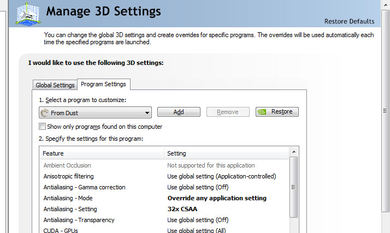Screen dimensions: 390x233
Task: Click the From Dust program icon
Action: pyautogui.click(x=45, y=113)
